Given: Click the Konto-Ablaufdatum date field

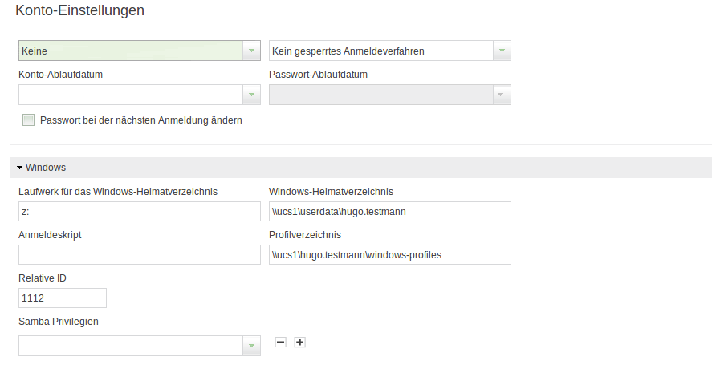Looking at the screenshot, I should (x=131, y=95).
